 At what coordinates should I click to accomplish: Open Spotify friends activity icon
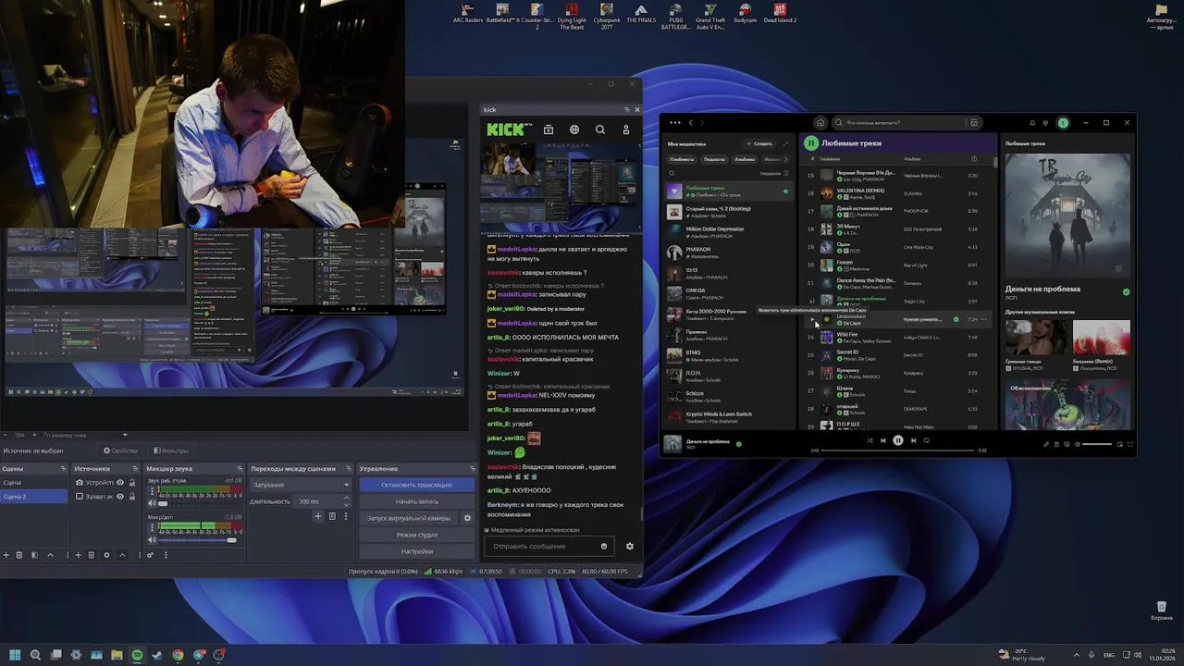point(1046,122)
